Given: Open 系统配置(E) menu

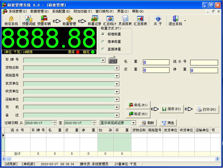Looking at the screenshot, I should (61, 11).
